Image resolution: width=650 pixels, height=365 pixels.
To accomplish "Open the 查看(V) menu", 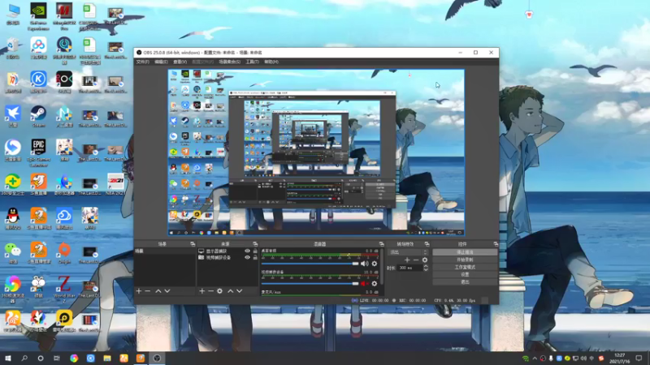I will click(x=180, y=62).
